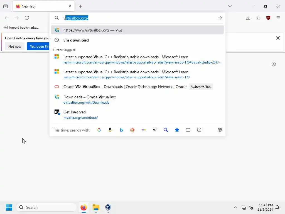Search in open Tabs using rectangle icon
Screen dimensions: 285x214
(x=188, y=130)
